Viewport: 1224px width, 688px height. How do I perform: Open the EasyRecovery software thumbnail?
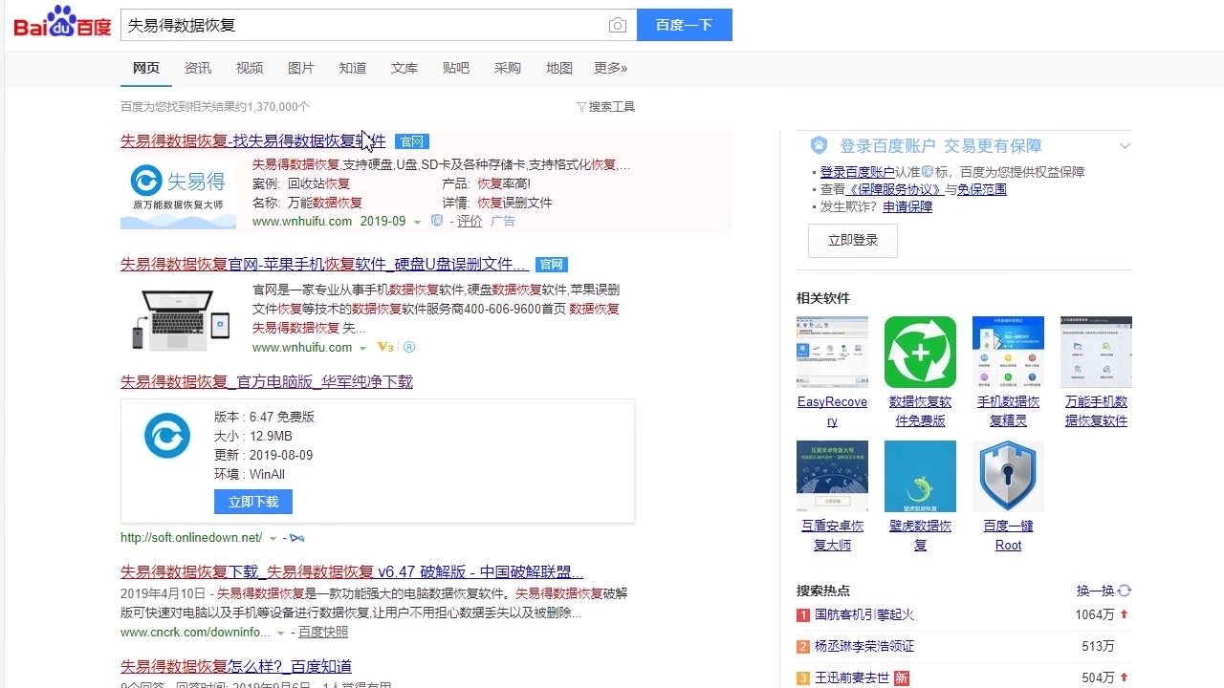coord(832,351)
